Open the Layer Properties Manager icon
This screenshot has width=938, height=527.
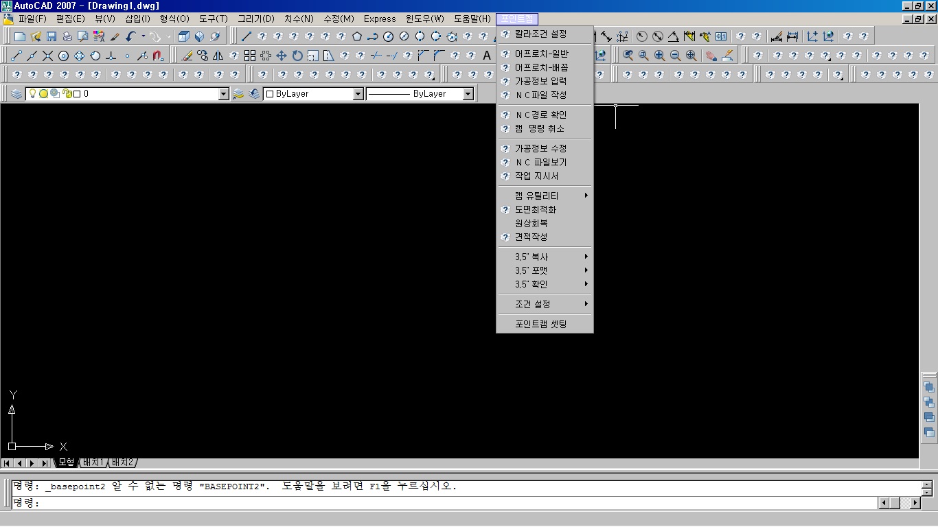[16, 94]
